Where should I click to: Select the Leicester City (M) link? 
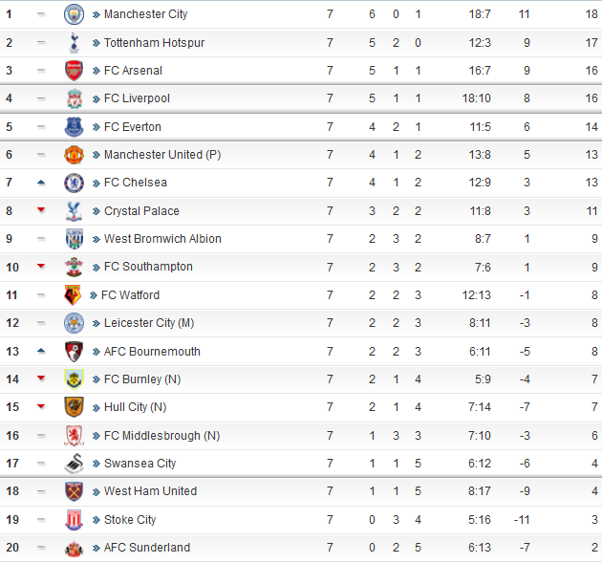tap(149, 323)
